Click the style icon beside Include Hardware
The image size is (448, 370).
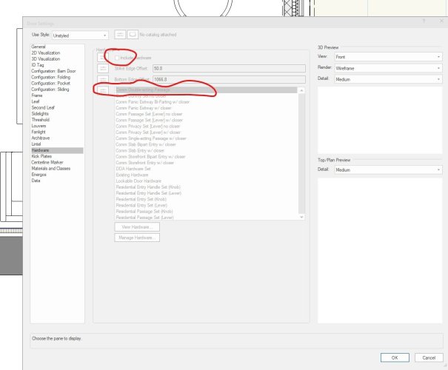point(104,57)
